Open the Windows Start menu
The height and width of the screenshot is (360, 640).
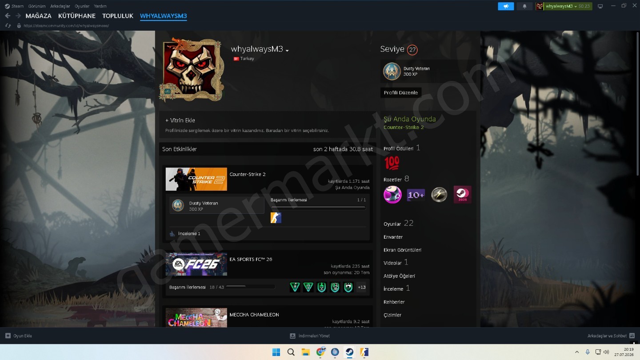[276, 352]
